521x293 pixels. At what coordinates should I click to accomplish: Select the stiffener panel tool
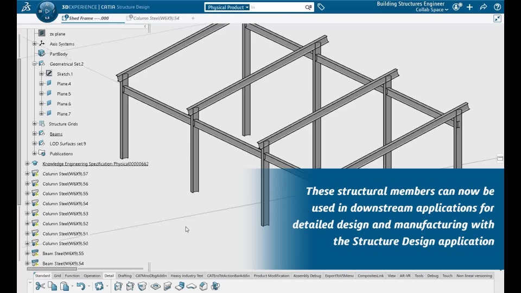pos(168,286)
